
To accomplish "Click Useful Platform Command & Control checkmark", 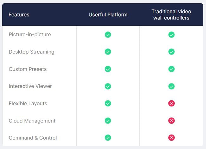I will click(108, 138).
